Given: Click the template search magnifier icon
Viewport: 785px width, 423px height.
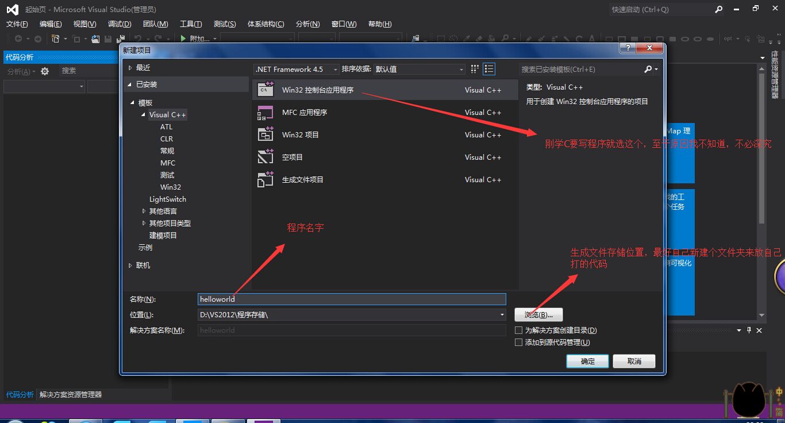Looking at the screenshot, I should [648, 69].
